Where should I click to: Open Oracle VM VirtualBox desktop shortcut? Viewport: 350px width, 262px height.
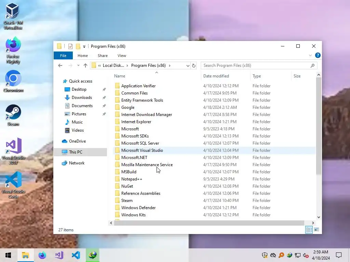click(x=13, y=16)
